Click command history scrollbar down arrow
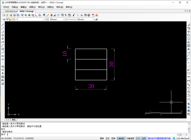 coord(189,132)
